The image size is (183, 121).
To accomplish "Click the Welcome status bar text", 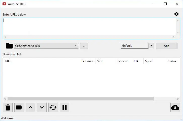I will pyautogui.click(x=7, y=118).
